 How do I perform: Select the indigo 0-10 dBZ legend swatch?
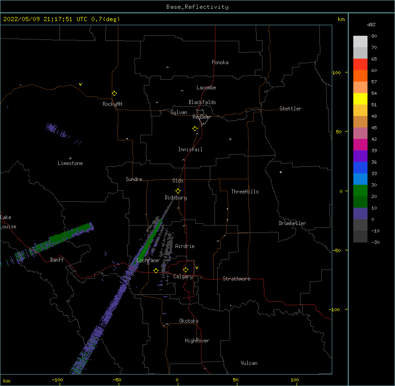[x=360, y=214]
